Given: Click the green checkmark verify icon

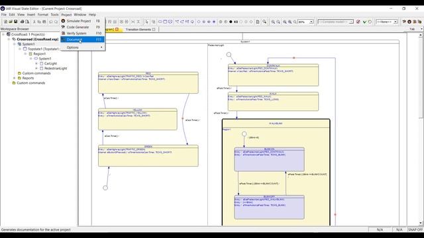Looking at the screenshot, I should coord(364,22).
